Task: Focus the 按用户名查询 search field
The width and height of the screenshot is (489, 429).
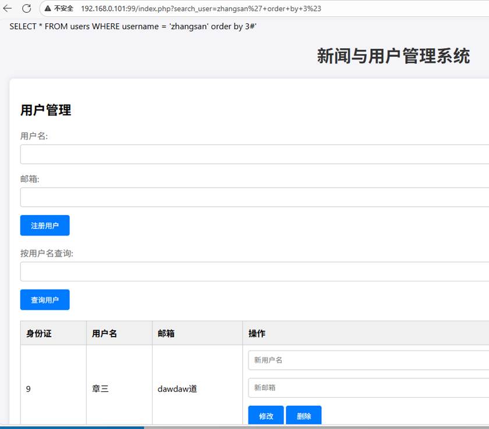Action: click(x=254, y=271)
